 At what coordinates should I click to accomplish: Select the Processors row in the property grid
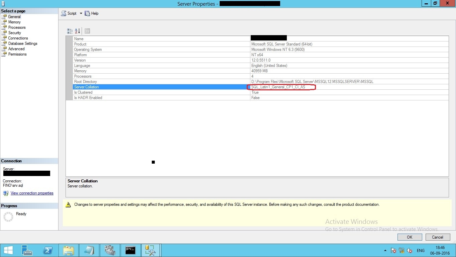pyautogui.click(x=261, y=76)
